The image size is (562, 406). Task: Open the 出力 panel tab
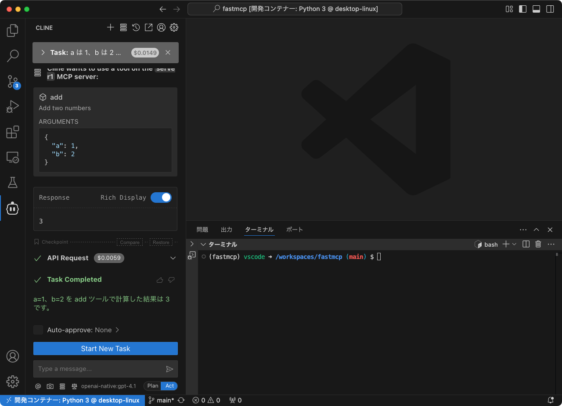(x=227, y=229)
